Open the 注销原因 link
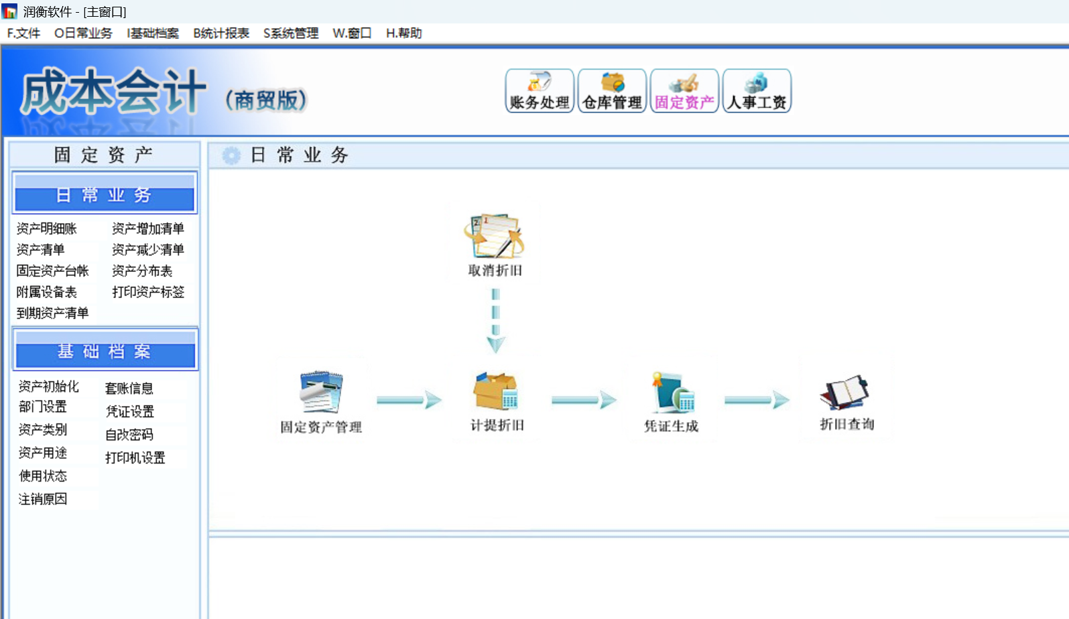The width and height of the screenshot is (1069, 619). coord(43,499)
